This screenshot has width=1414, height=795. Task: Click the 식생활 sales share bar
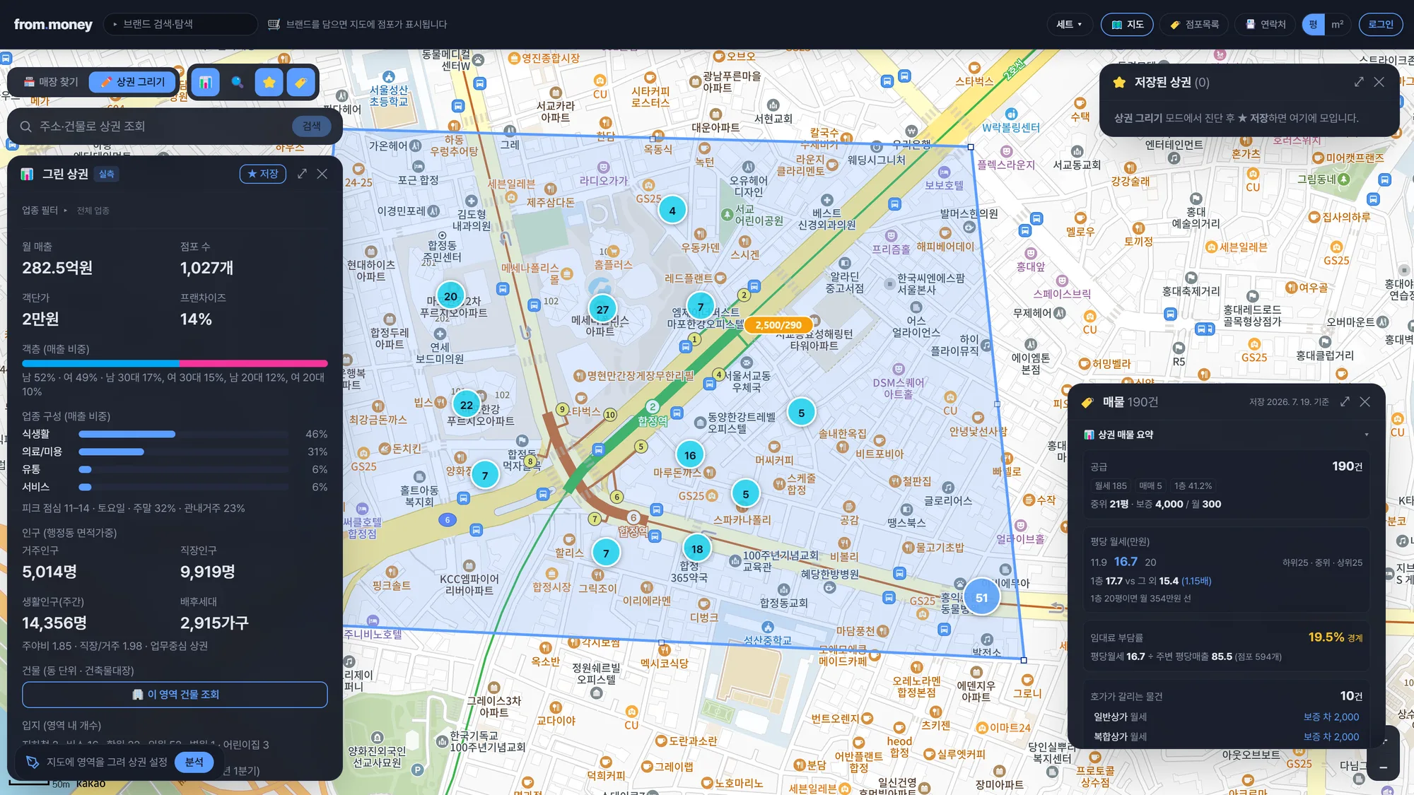tap(183, 434)
